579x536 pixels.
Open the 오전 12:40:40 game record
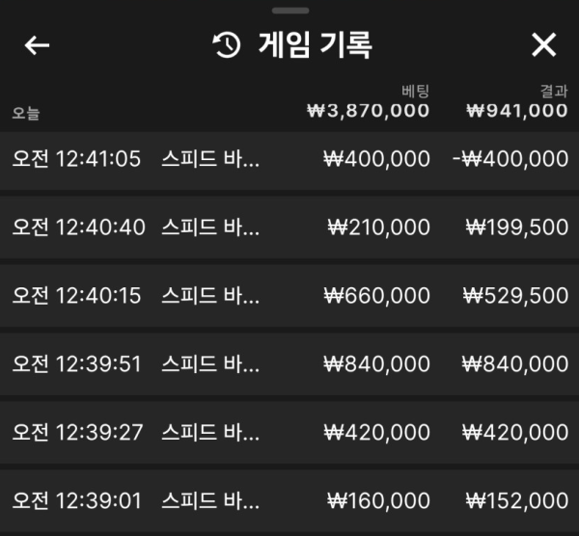pos(289,228)
